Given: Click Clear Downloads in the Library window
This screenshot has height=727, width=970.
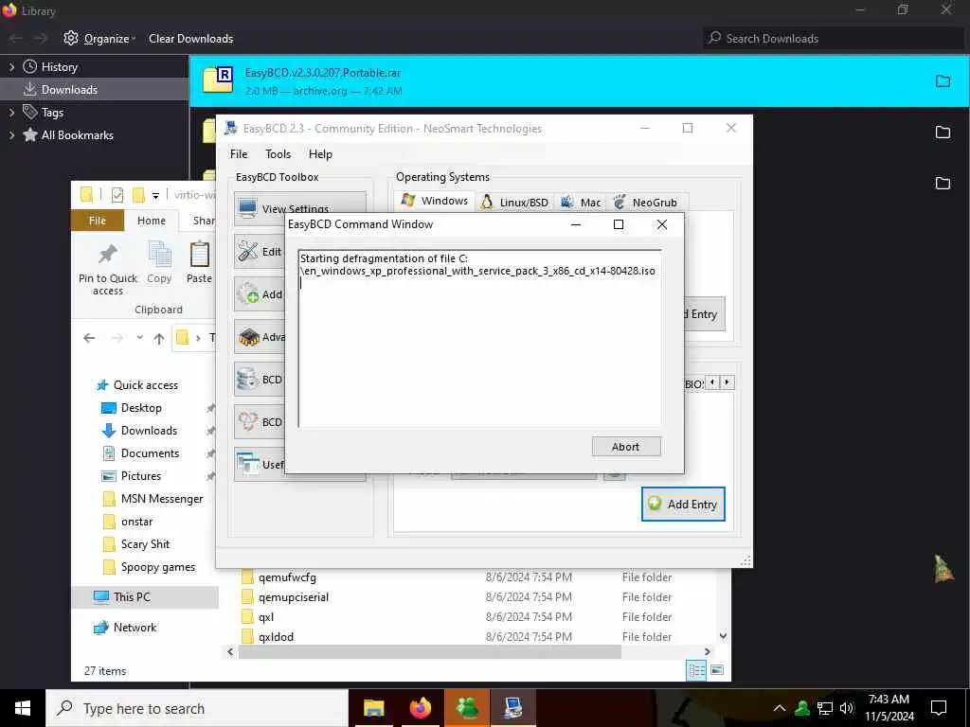Looking at the screenshot, I should [190, 38].
